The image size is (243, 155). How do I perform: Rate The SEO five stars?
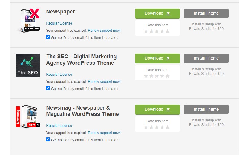click(x=167, y=76)
